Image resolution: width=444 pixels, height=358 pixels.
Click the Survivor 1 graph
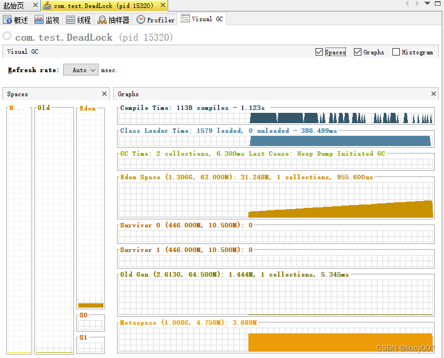coord(276,261)
